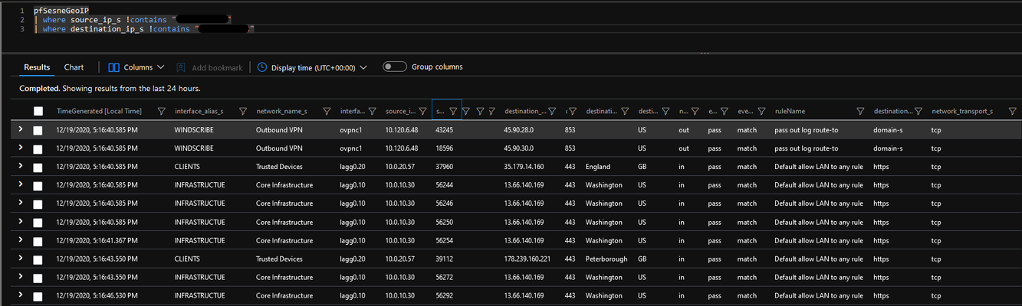Select cell '178.239.160.221'

[529, 259]
